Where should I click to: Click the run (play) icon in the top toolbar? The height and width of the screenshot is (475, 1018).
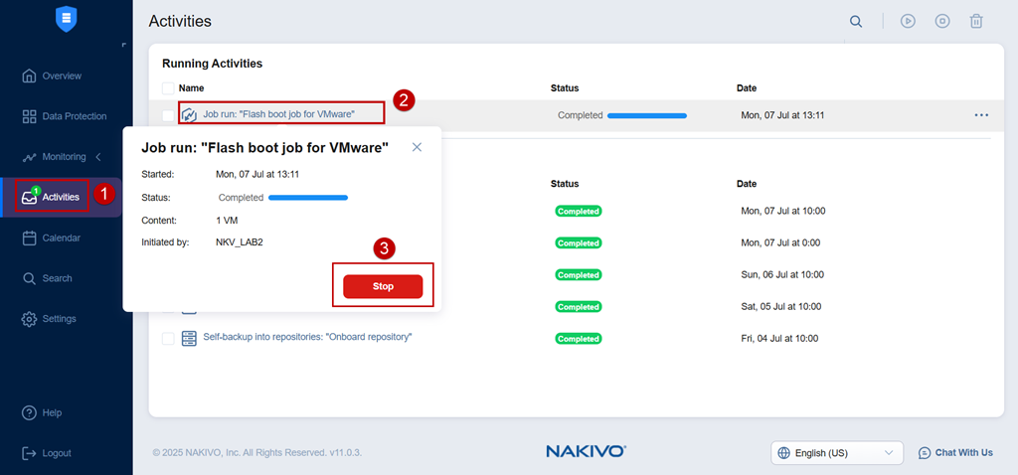click(908, 22)
